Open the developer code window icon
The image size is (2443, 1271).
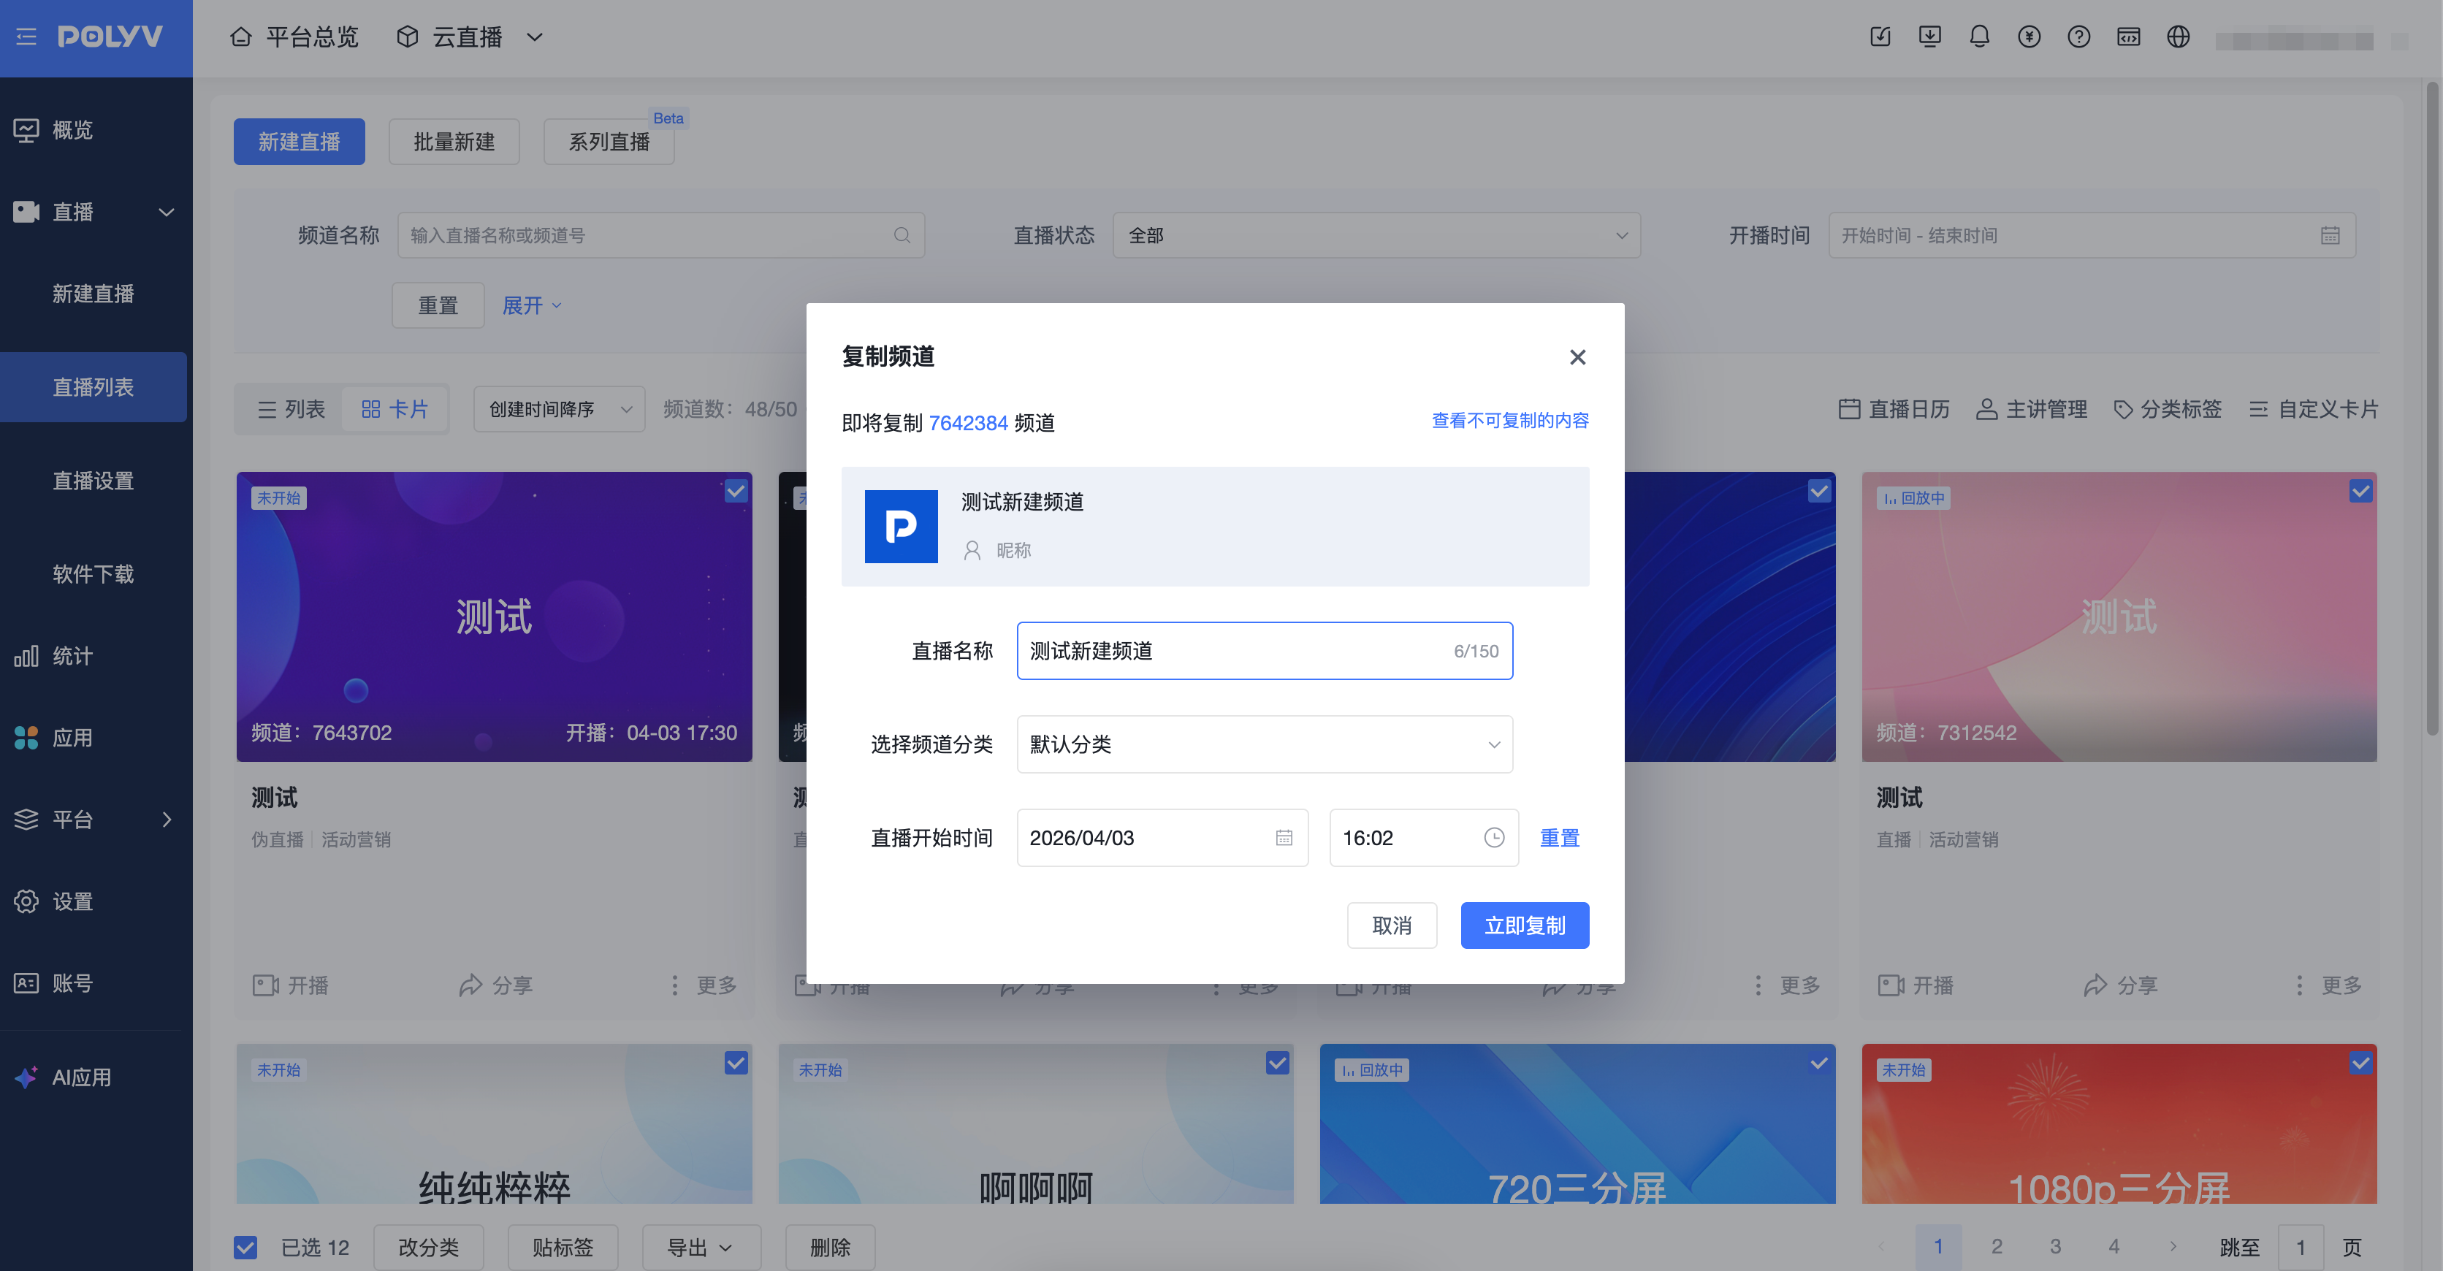coord(2129,37)
